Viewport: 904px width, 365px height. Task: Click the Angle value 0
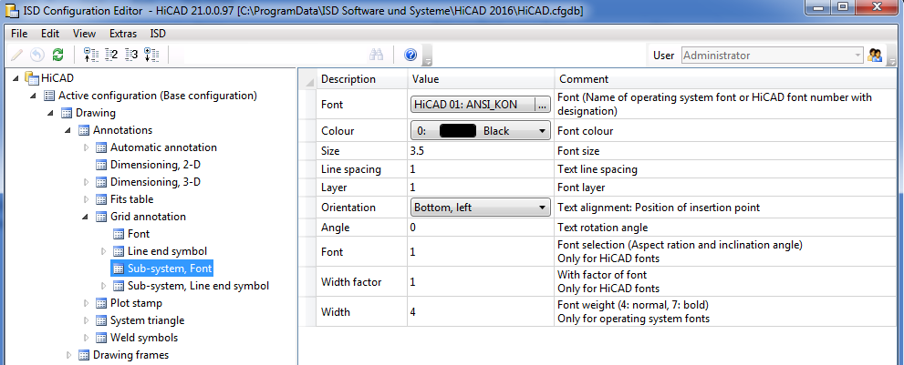pos(481,228)
